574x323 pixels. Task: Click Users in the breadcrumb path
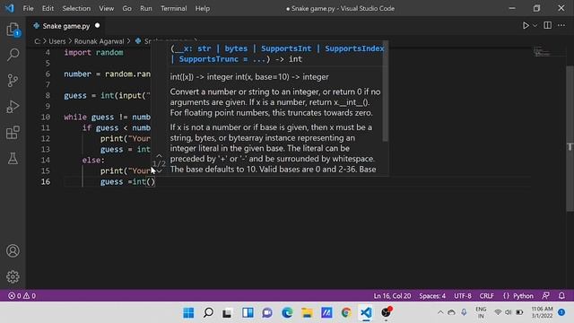coord(57,41)
